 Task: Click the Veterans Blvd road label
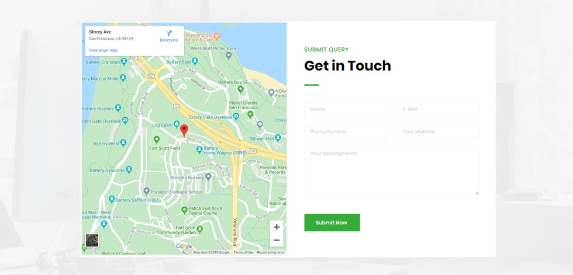pos(235,232)
